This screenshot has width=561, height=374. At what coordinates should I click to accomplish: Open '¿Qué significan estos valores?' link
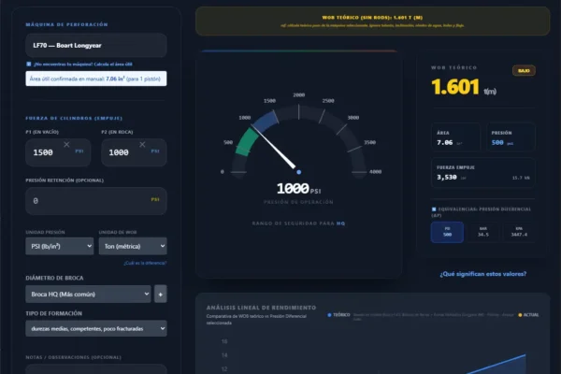[483, 274]
